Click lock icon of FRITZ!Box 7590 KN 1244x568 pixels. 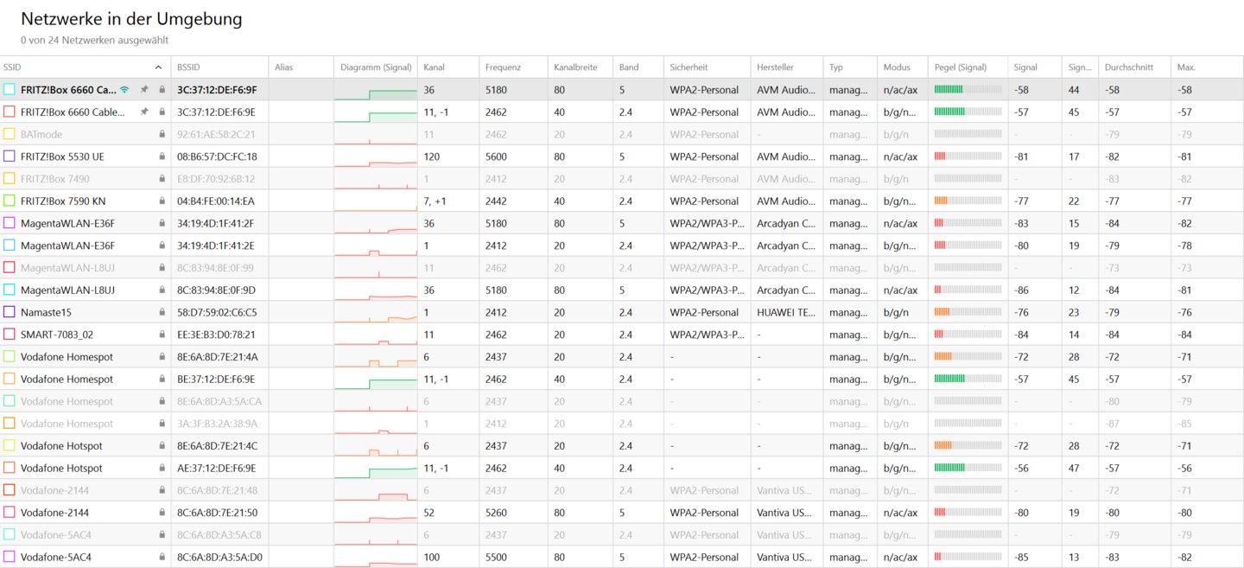click(162, 201)
